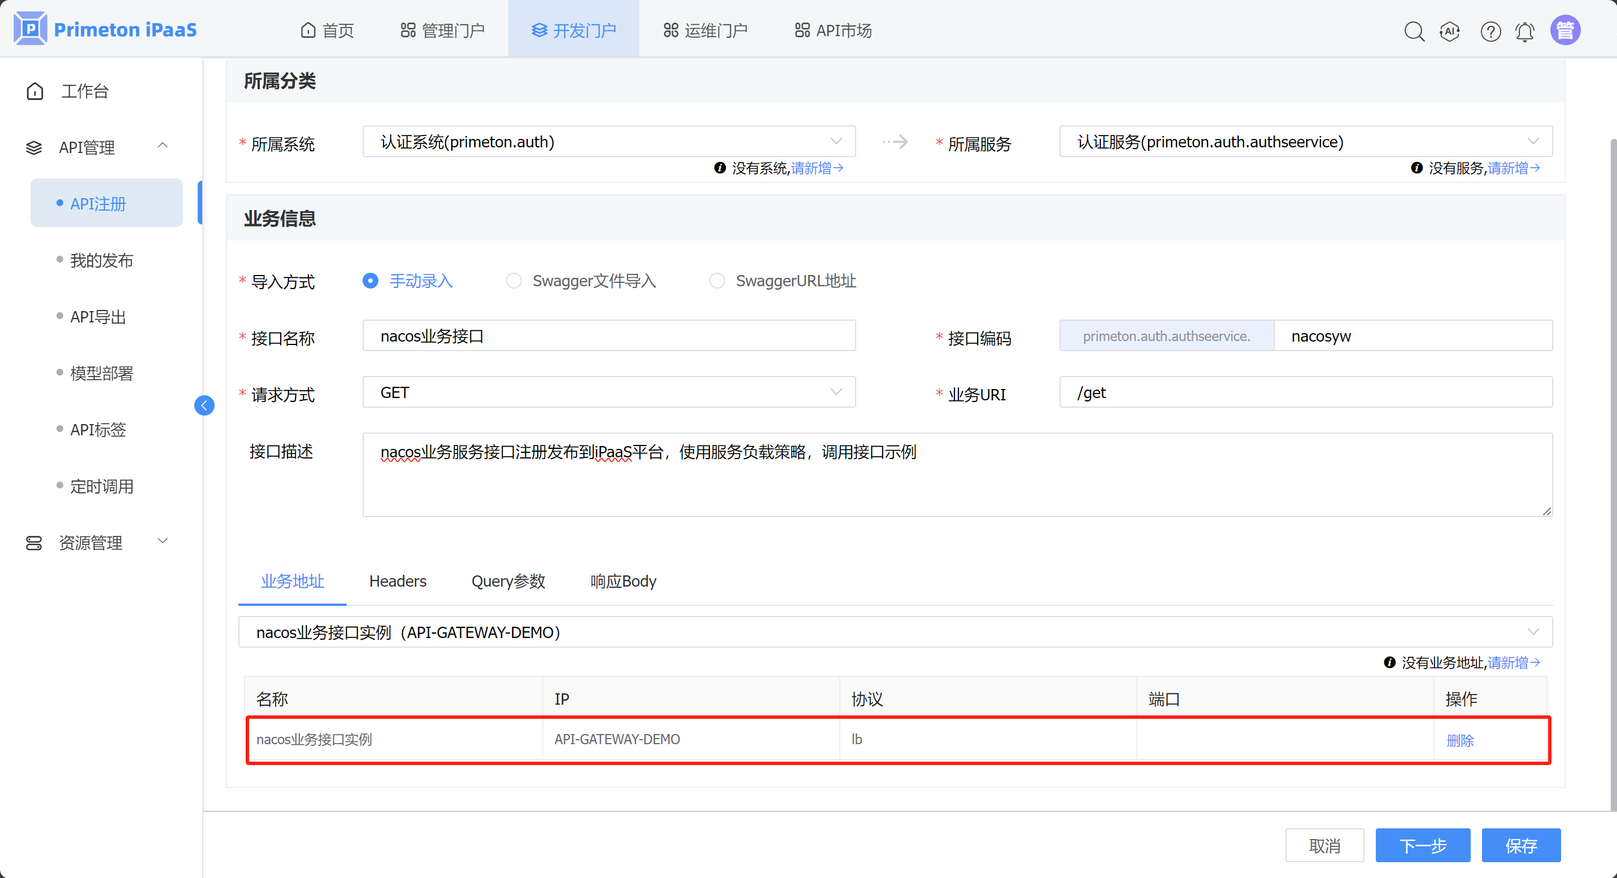Click the help question mark icon
Screen dimensions: 1617x878
pos(1490,30)
